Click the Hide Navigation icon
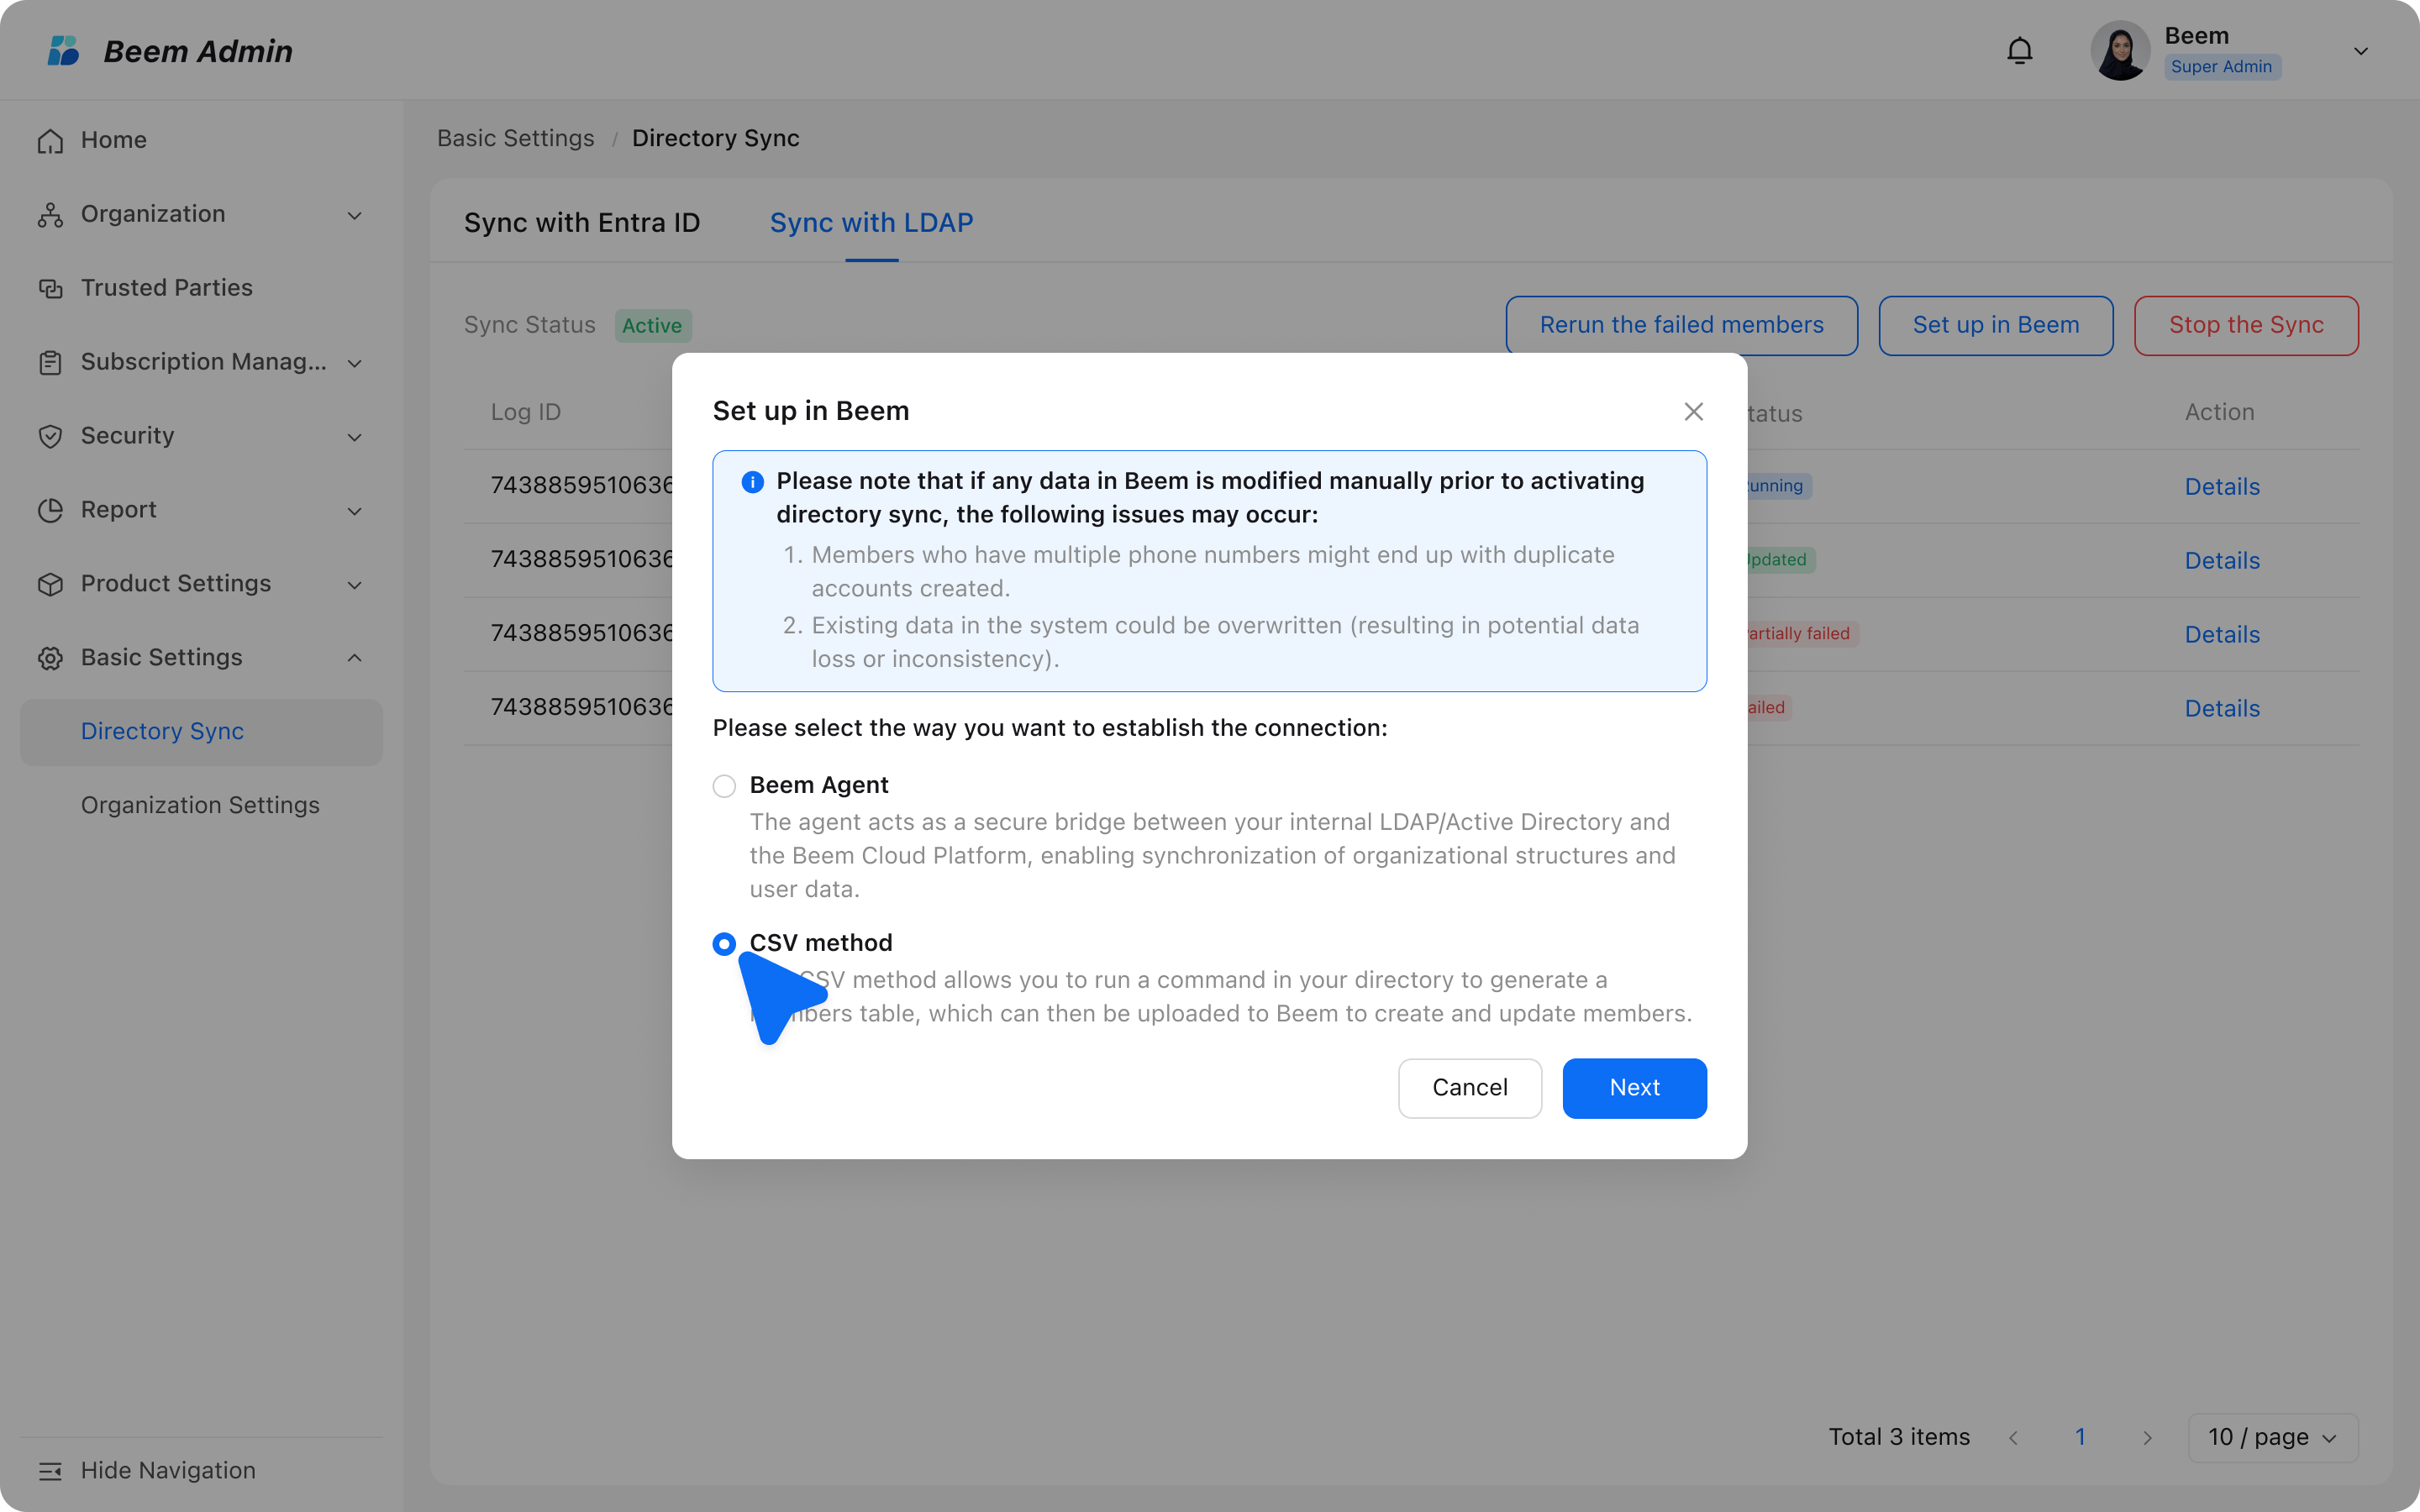This screenshot has height=1512, width=2420. [50, 1471]
